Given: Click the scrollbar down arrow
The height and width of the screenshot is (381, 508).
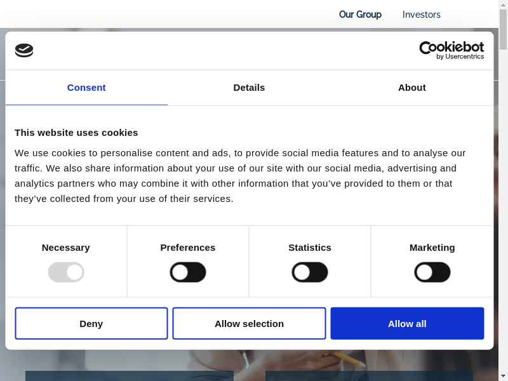Looking at the screenshot, I should (503, 375).
